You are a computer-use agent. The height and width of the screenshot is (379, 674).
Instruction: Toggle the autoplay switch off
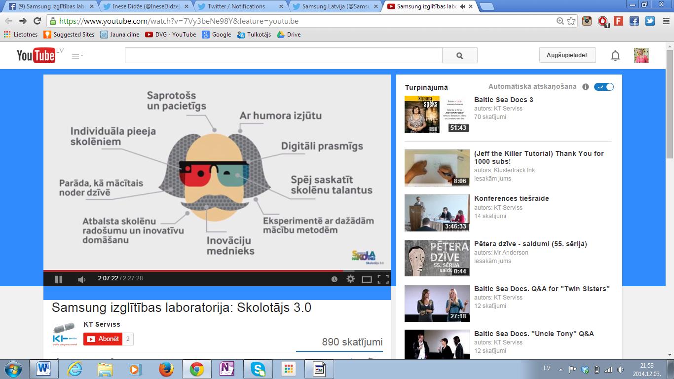click(604, 87)
